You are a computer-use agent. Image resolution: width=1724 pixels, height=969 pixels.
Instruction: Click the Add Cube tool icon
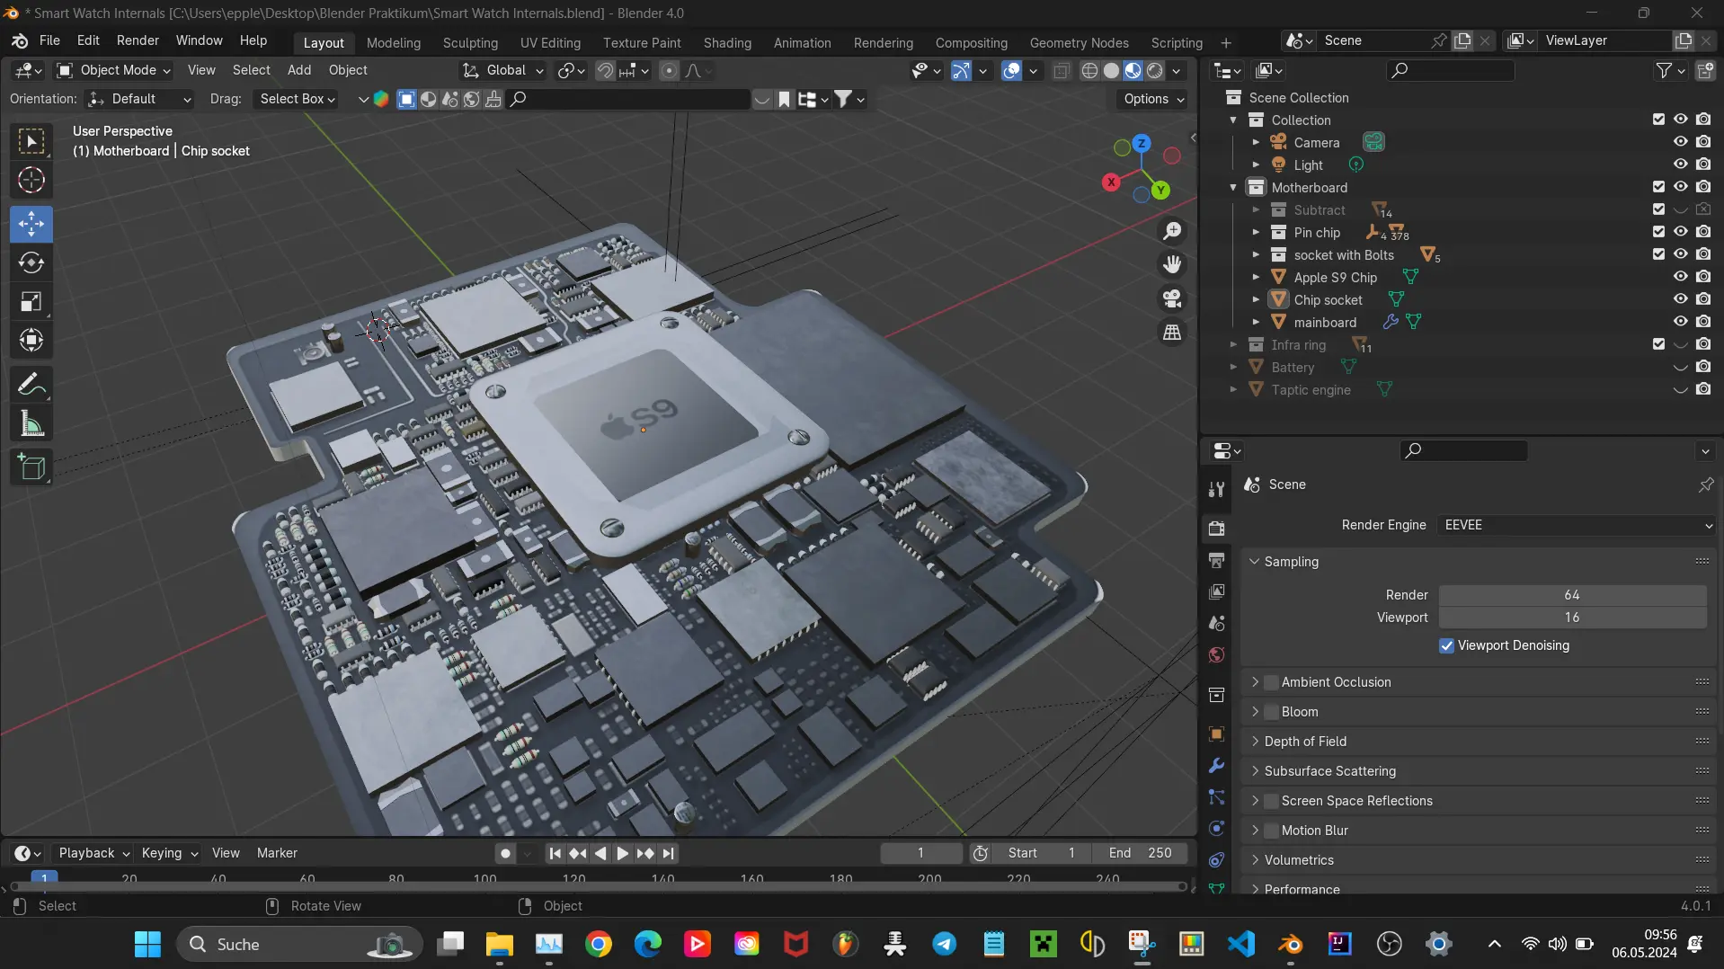31,467
